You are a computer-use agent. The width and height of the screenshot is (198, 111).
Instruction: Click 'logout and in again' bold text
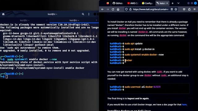[x=138, y=99]
